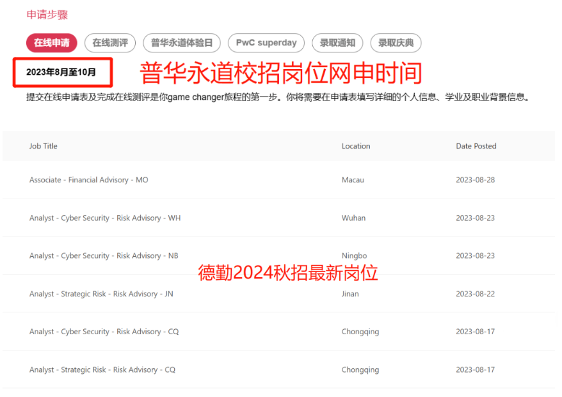
Task: Click 2023-08-17 in the Cyber Security CQ row
Action: pyautogui.click(x=475, y=332)
